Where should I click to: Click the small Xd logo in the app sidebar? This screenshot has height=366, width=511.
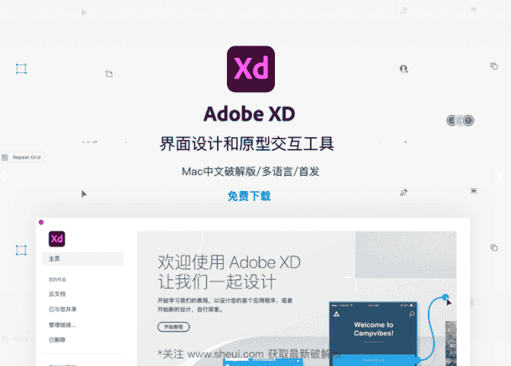(x=57, y=238)
